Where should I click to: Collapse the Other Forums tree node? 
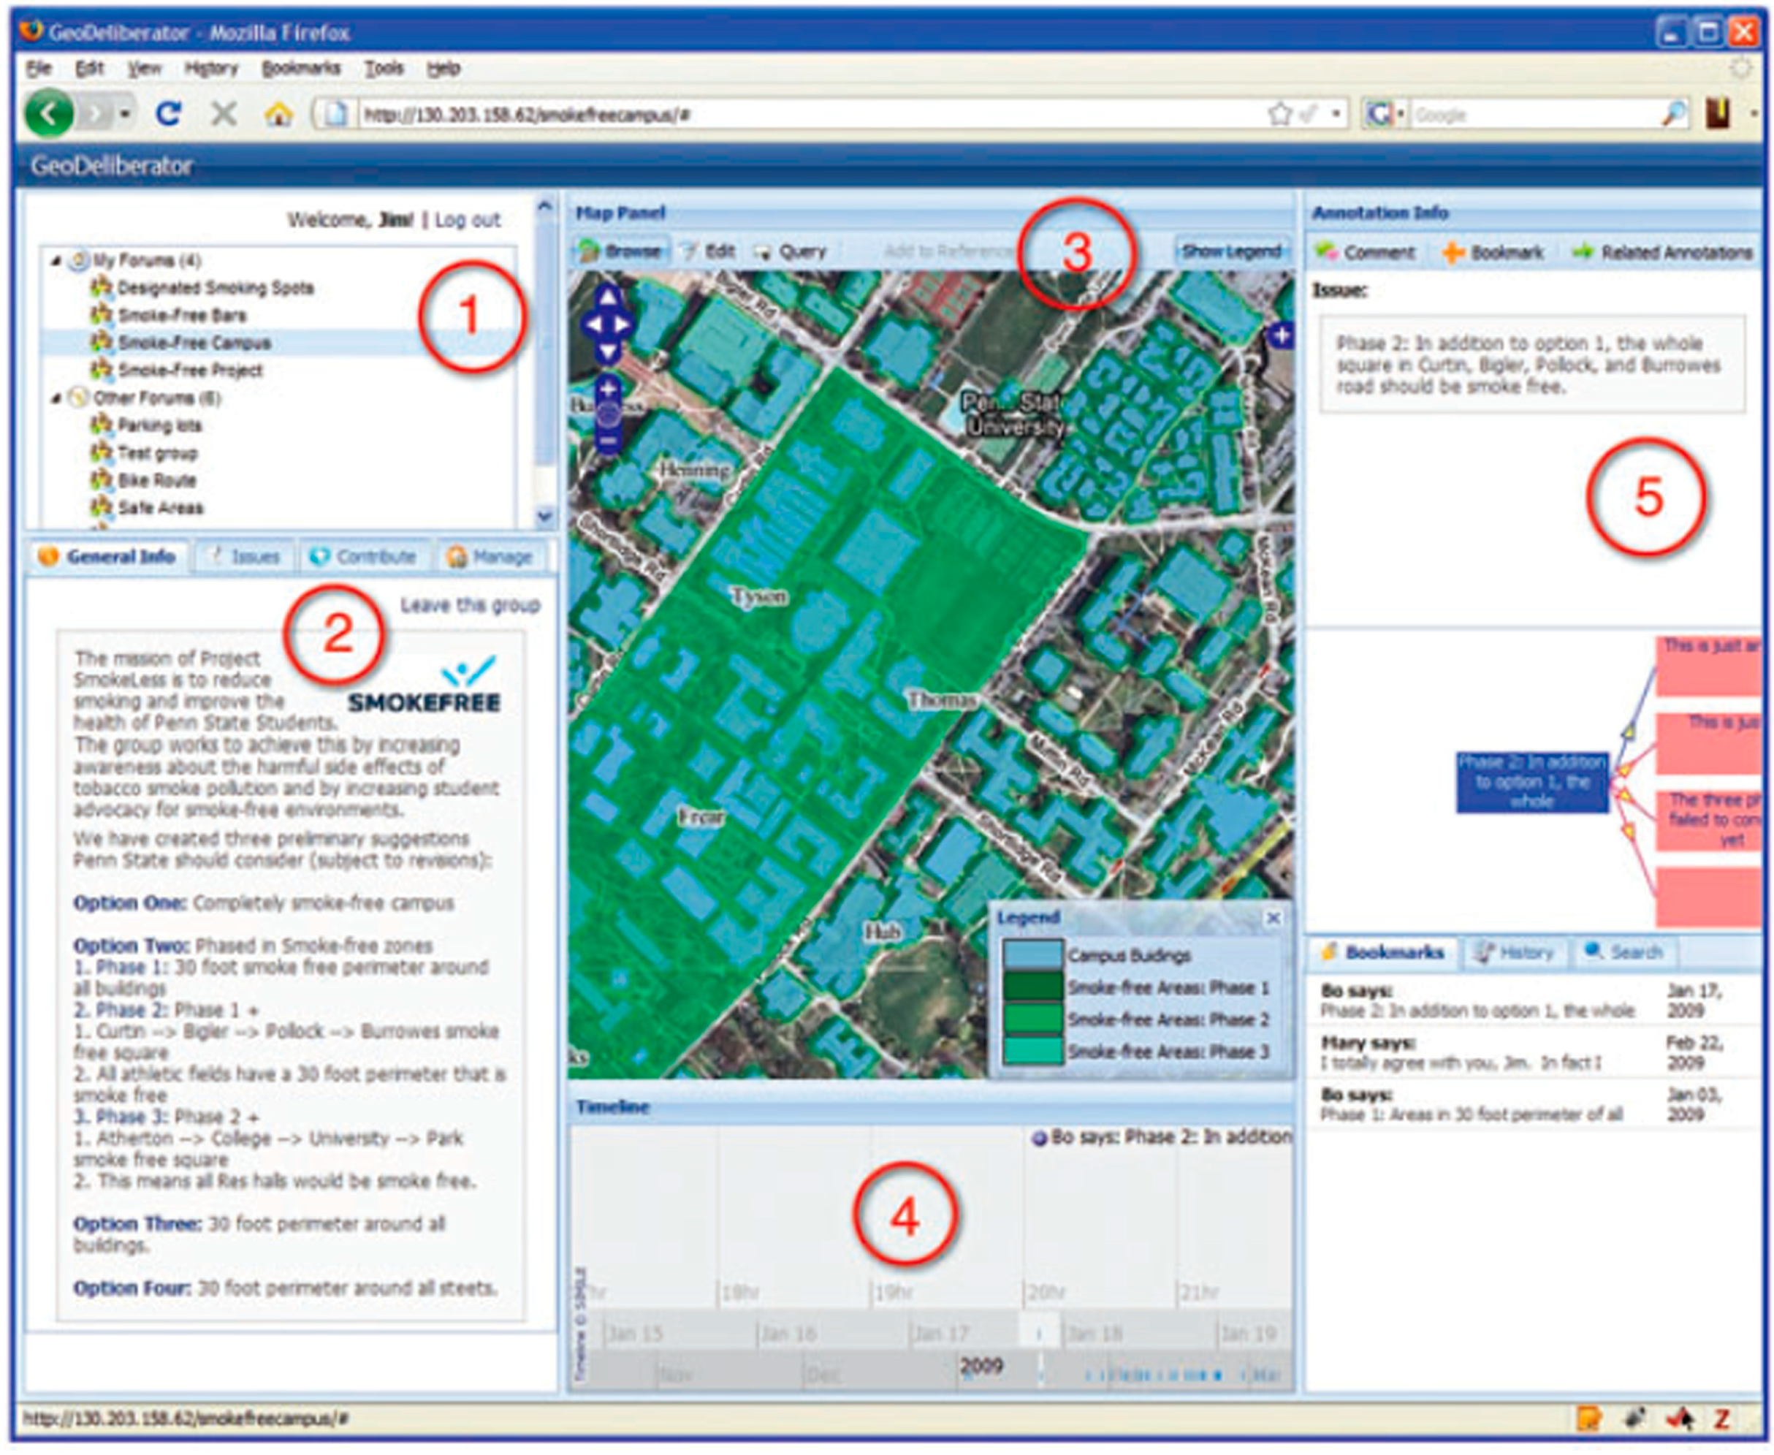(x=56, y=398)
